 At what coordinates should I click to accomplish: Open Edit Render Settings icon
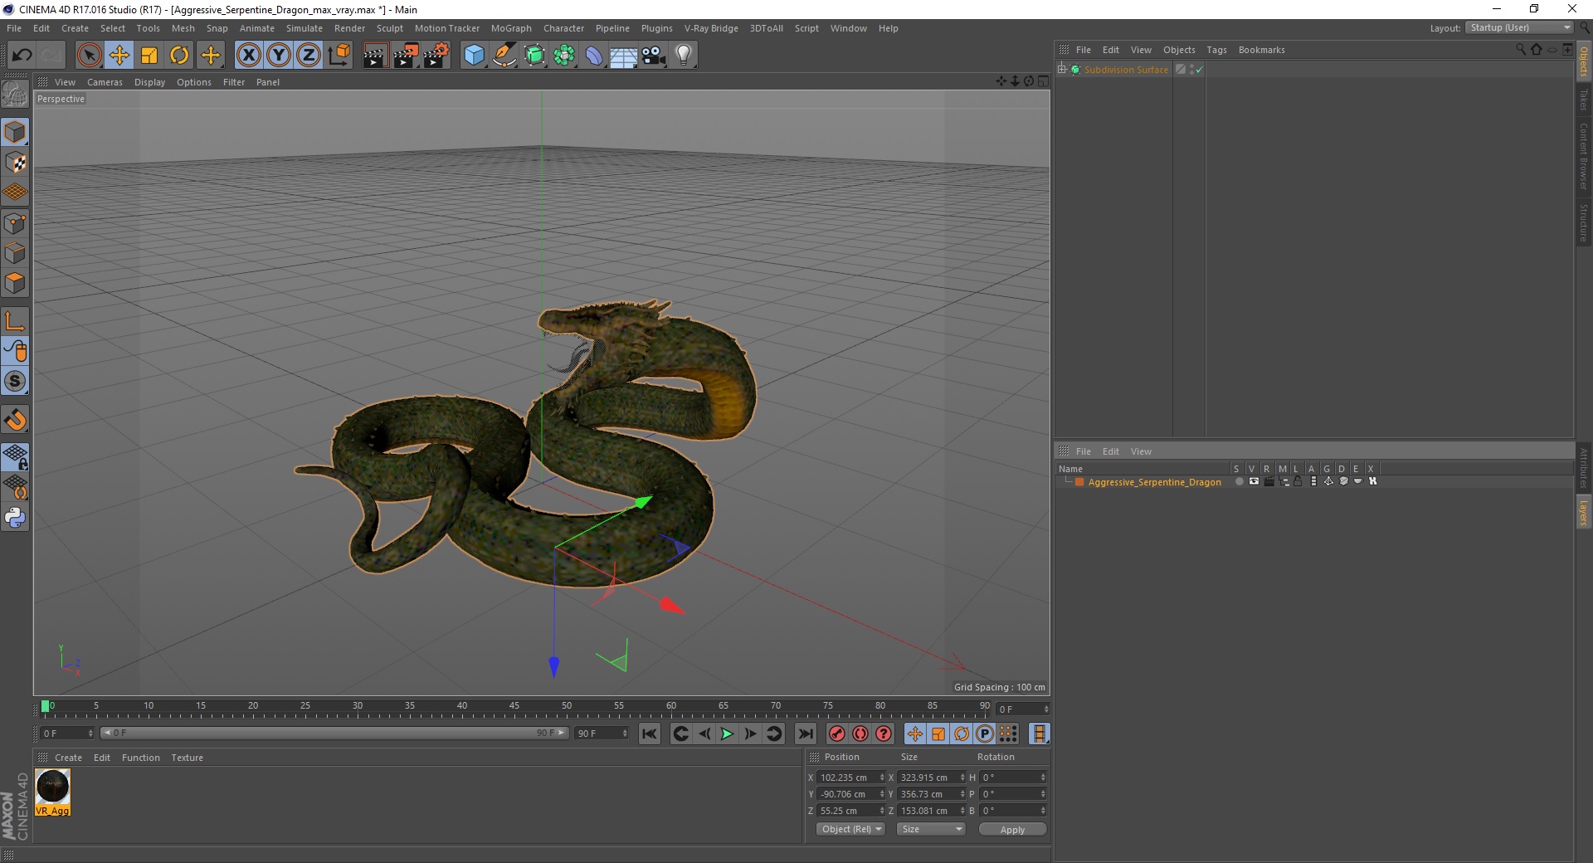[436, 56]
